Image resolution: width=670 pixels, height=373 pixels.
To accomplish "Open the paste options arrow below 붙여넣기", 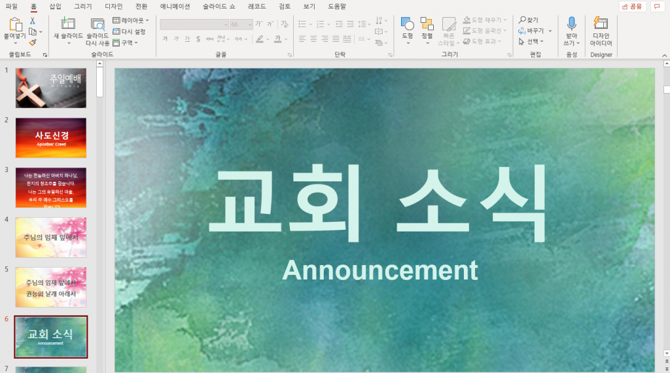I will pyautogui.click(x=16, y=43).
